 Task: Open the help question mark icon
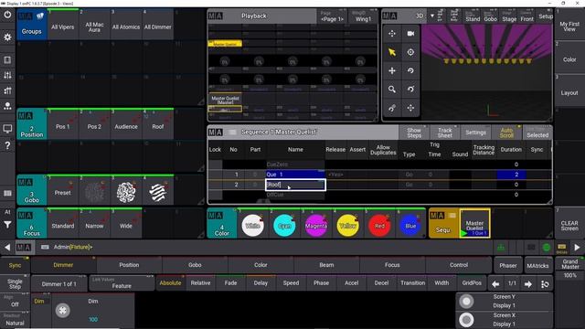tap(7, 145)
